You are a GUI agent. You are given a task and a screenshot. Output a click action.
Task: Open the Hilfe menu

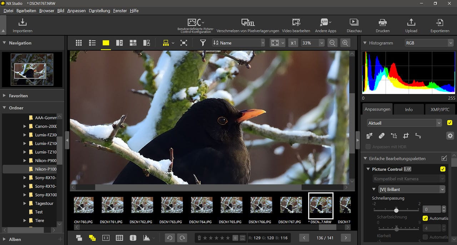[134, 11]
